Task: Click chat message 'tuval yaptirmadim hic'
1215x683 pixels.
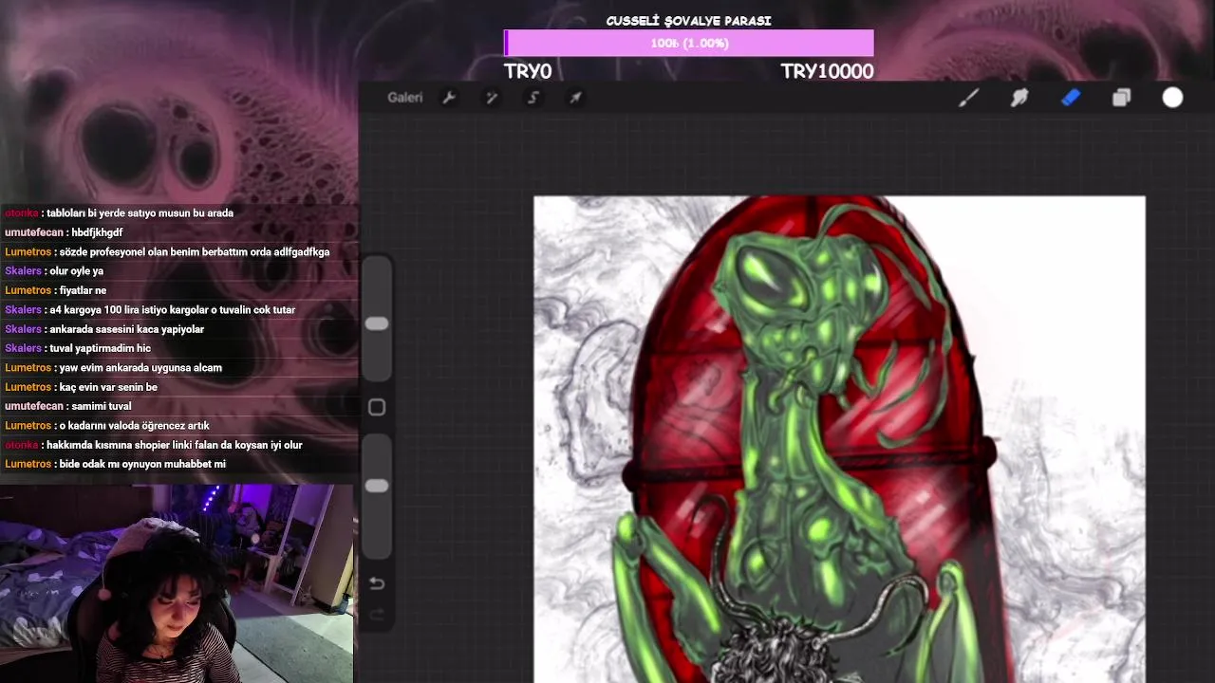Action: (x=78, y=348)
